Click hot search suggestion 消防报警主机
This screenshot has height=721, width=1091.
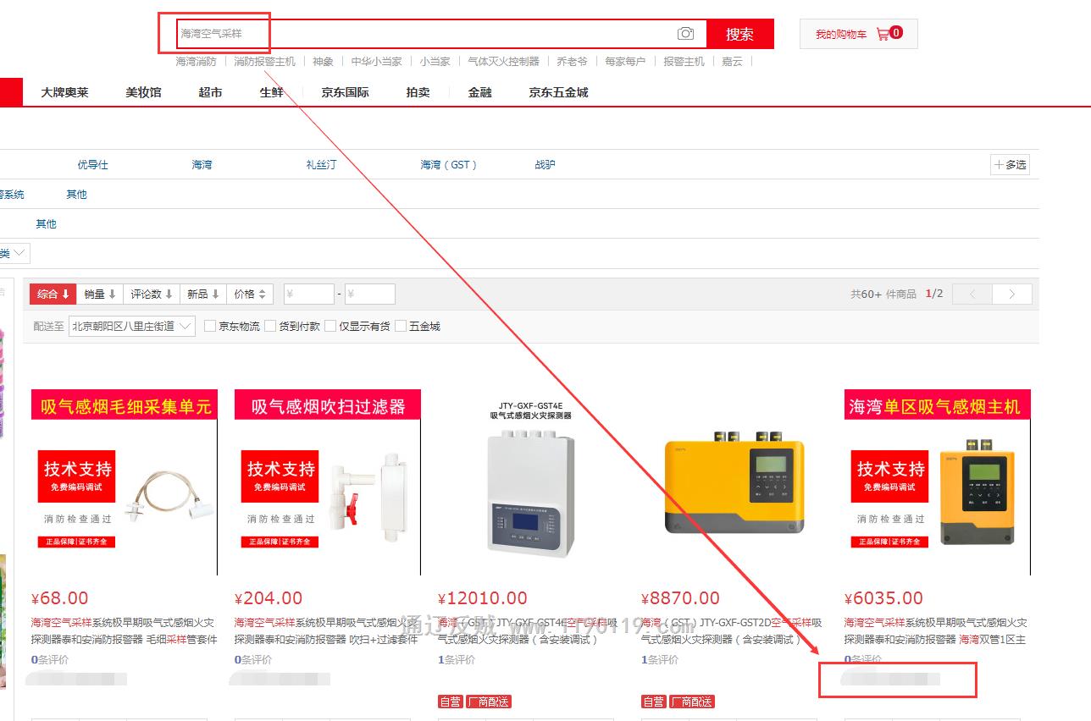(264, 62)
